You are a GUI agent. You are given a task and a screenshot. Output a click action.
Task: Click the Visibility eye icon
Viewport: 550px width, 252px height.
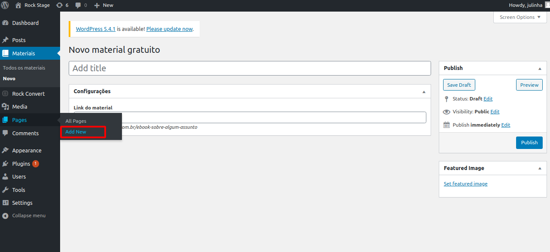[447, 112]
